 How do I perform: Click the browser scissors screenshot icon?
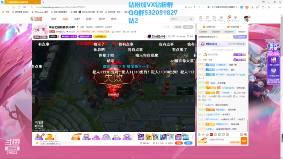click(x=257, y=7)
